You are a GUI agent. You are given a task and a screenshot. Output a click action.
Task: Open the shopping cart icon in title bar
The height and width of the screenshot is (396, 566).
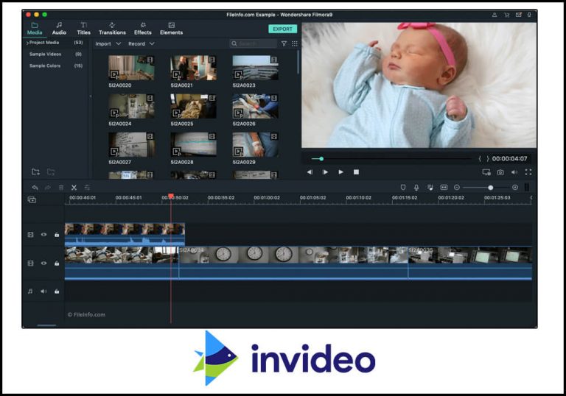506,15
